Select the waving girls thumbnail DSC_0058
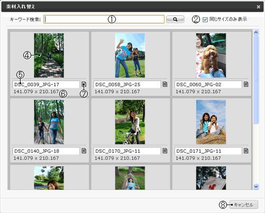The width and height of the screenshot is (265, 213). 130,55
